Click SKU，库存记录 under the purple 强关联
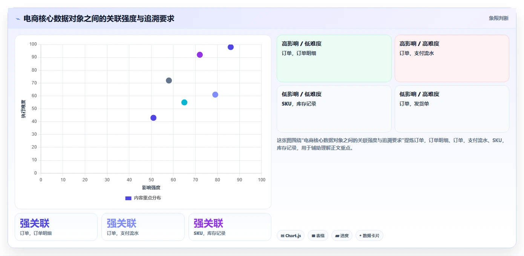The width and height of the screenshot is (524, 256). [210, 233]
